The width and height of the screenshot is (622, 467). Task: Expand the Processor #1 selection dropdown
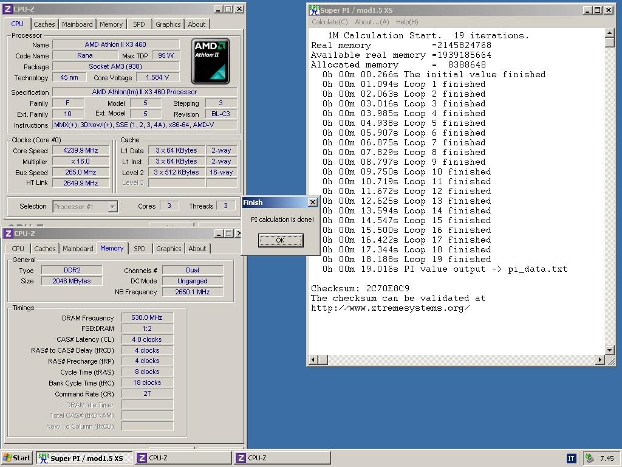click(112, 207)
